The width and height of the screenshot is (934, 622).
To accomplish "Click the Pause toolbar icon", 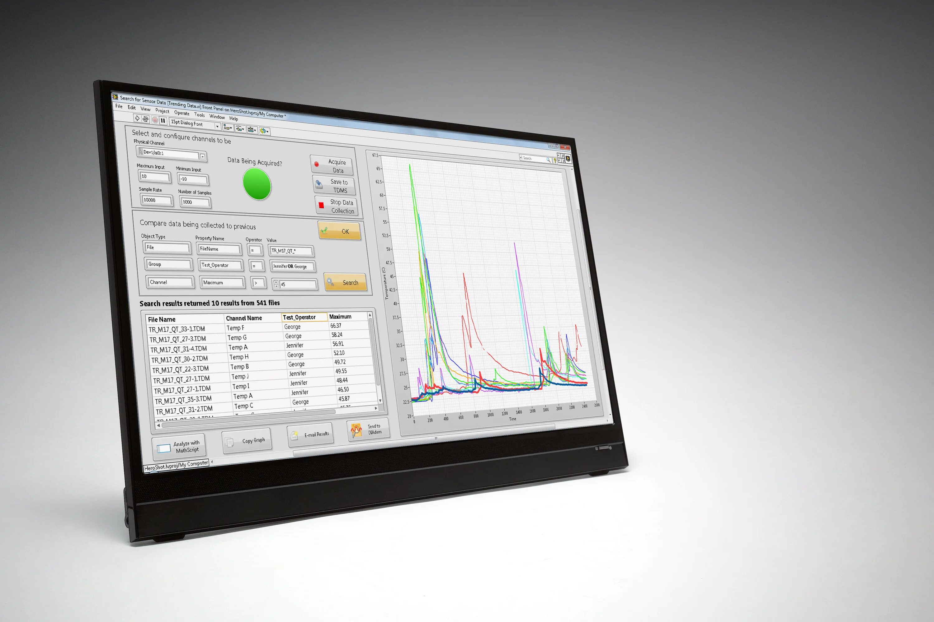I will 163,121.
